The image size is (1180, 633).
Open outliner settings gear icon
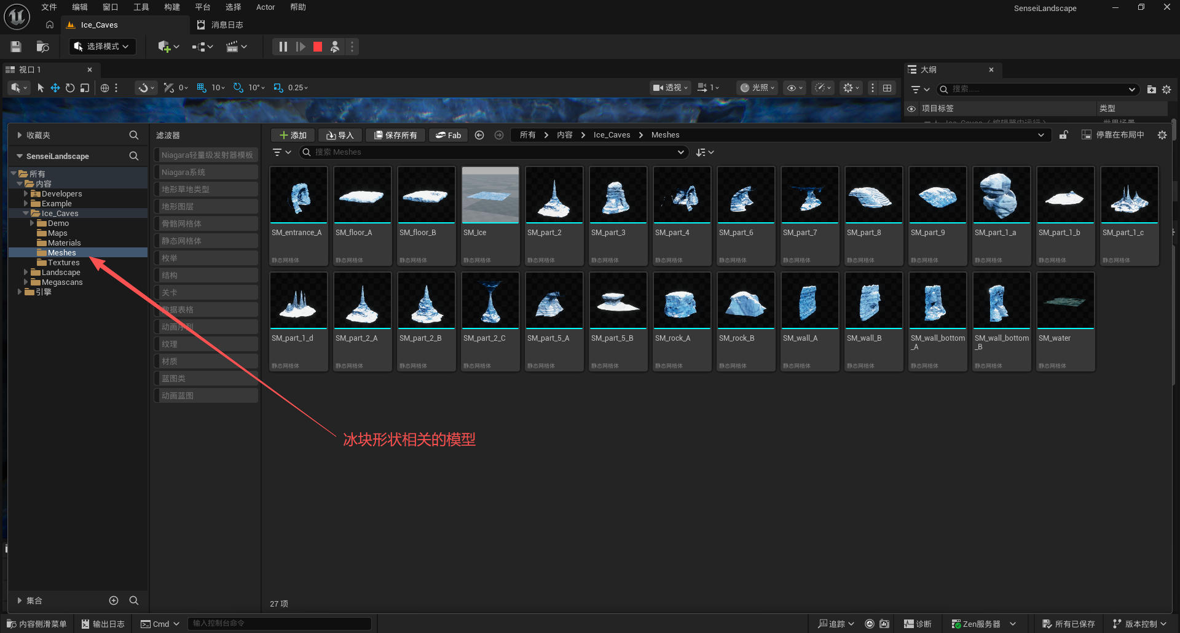pos(1166,90)
